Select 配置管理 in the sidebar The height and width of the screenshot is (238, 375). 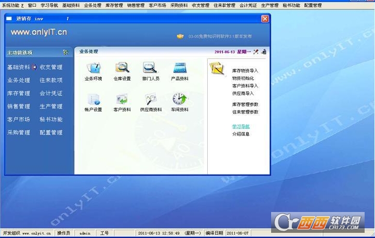pyautogui.click(x=51, y=133)
